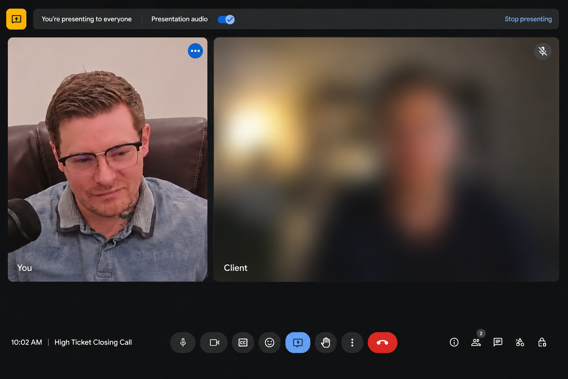Screen dimensions: 568x379
Task: Turn off the camera button
Action: (x=214, y=342)
